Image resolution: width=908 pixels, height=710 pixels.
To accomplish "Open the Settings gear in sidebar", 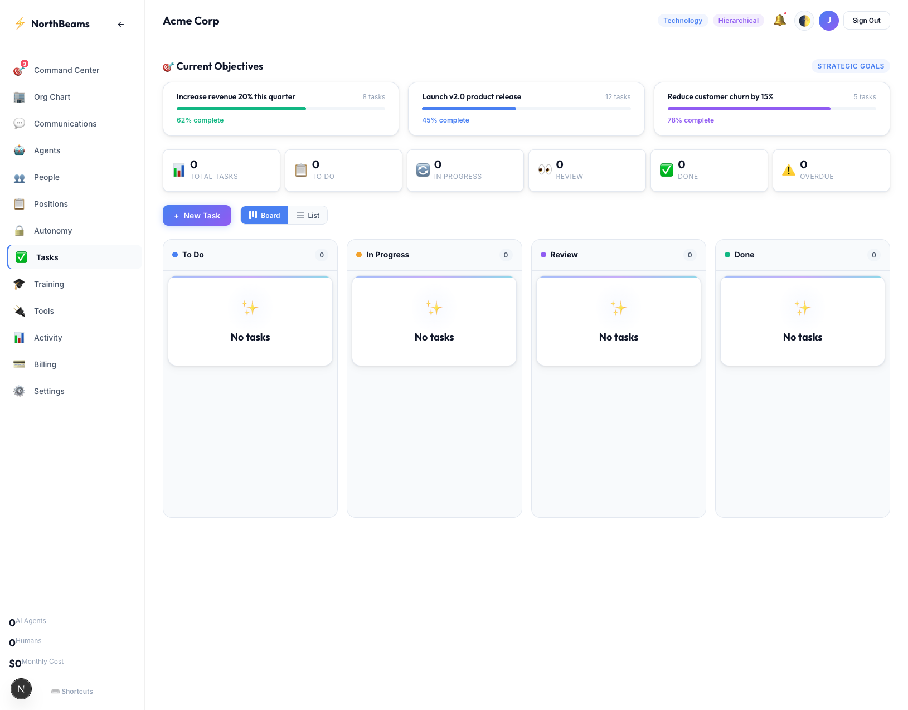I will click(x=19, y=391).
